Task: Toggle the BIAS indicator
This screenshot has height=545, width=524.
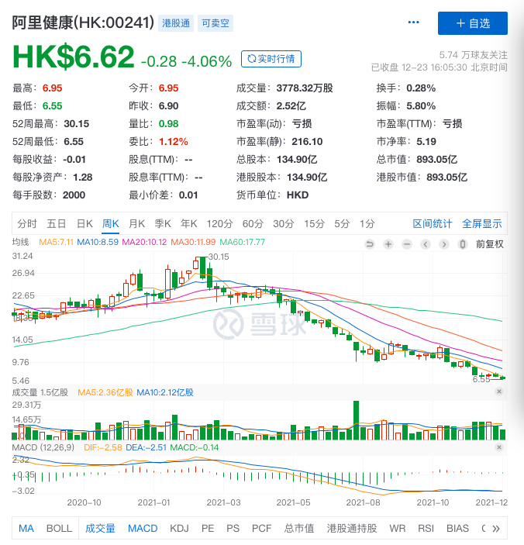Action: pyautogui.click(x=457, y=528)
